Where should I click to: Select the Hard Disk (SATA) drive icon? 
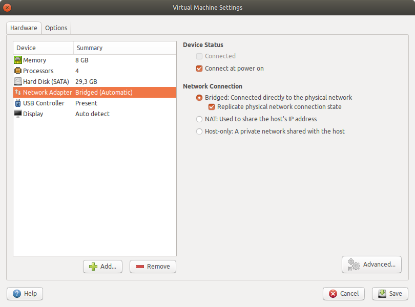(x=17, y=81)
